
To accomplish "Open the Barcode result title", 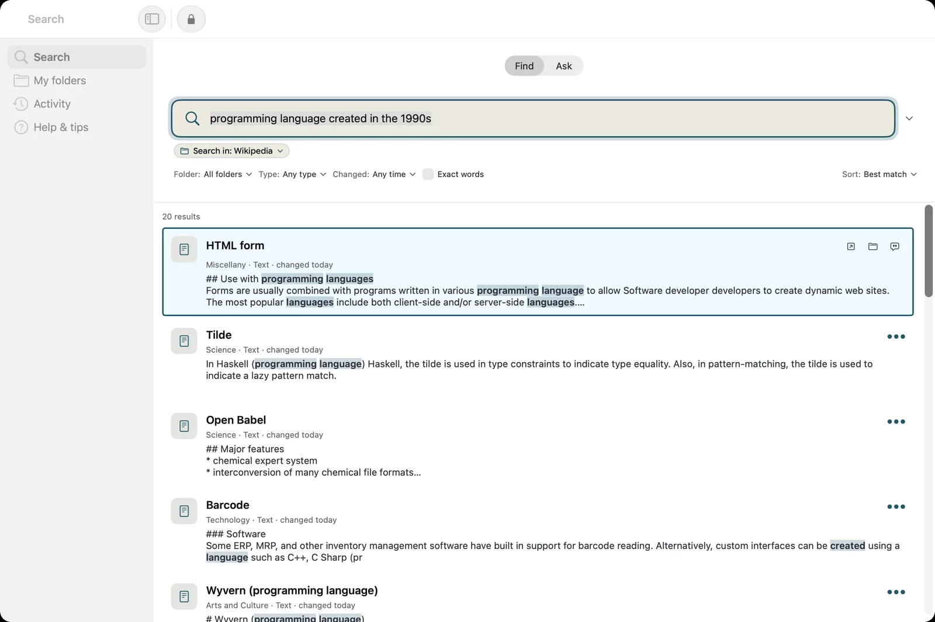I will (x=227, y=505).
